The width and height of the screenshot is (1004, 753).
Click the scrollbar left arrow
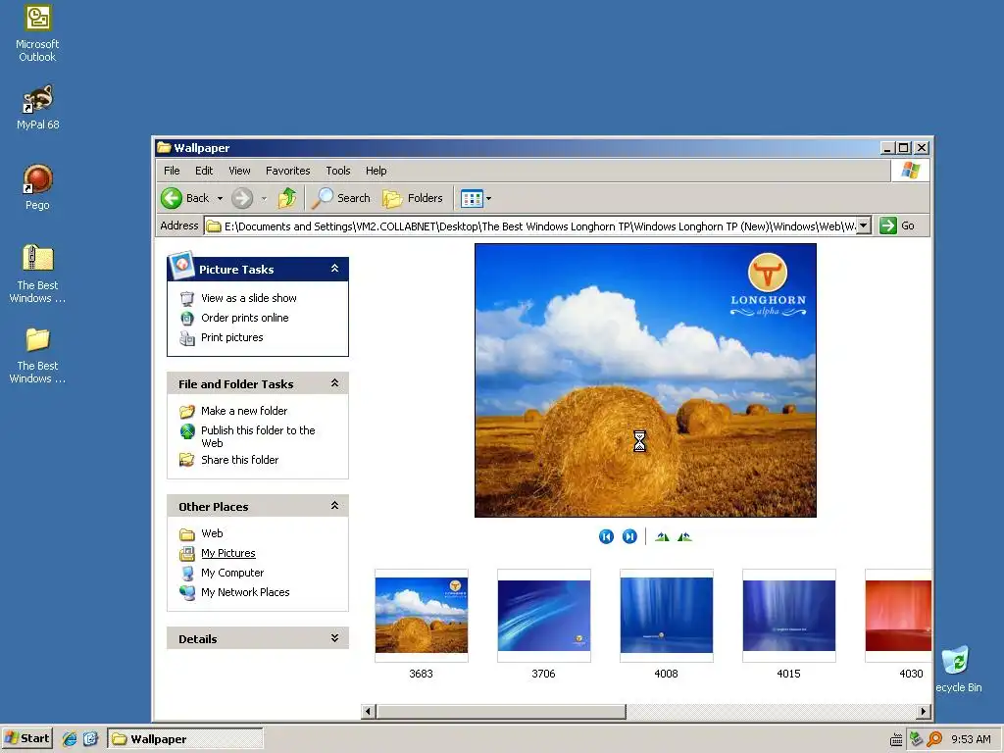pyautogui.click(x=369, y=712)
